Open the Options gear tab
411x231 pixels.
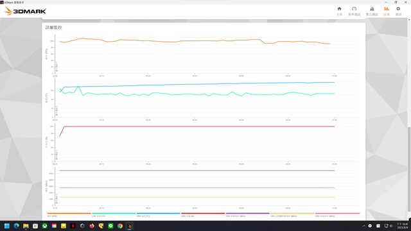(x=398, y=11)
